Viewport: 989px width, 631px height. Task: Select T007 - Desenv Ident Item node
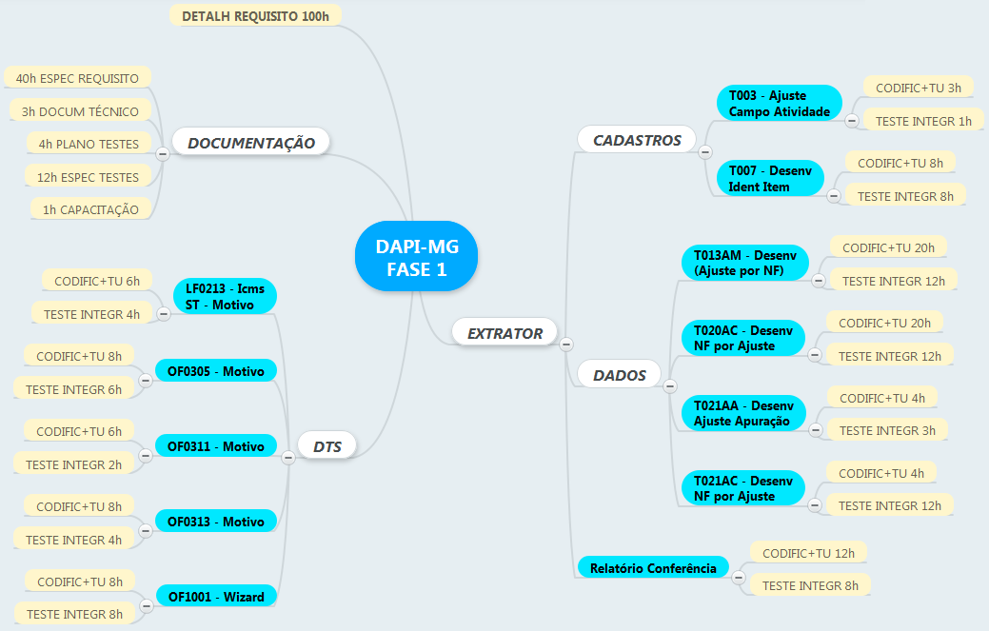tap(770, 178)
